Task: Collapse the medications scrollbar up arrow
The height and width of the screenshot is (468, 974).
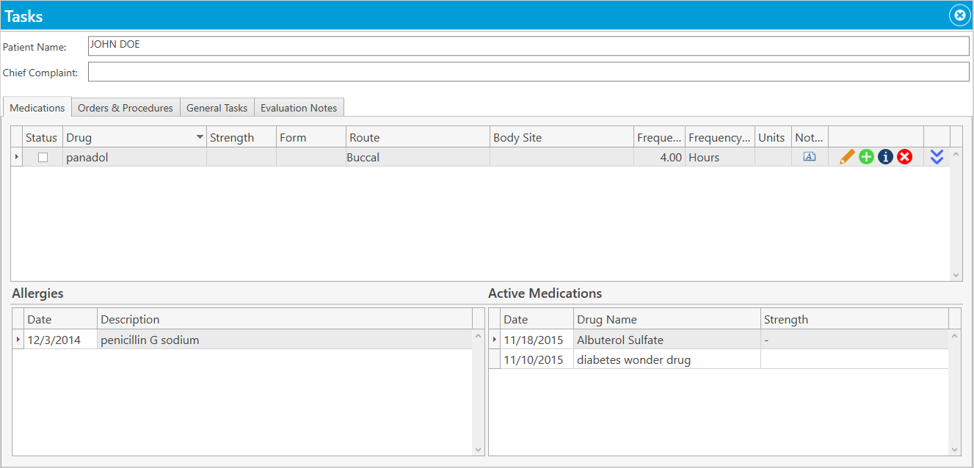Action: 956,156
